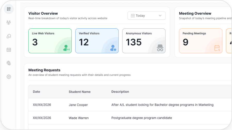The width and height of the screenshot is (232, 130).
Task: Click the Meeting Overview heading
Action: coord(195,13)
